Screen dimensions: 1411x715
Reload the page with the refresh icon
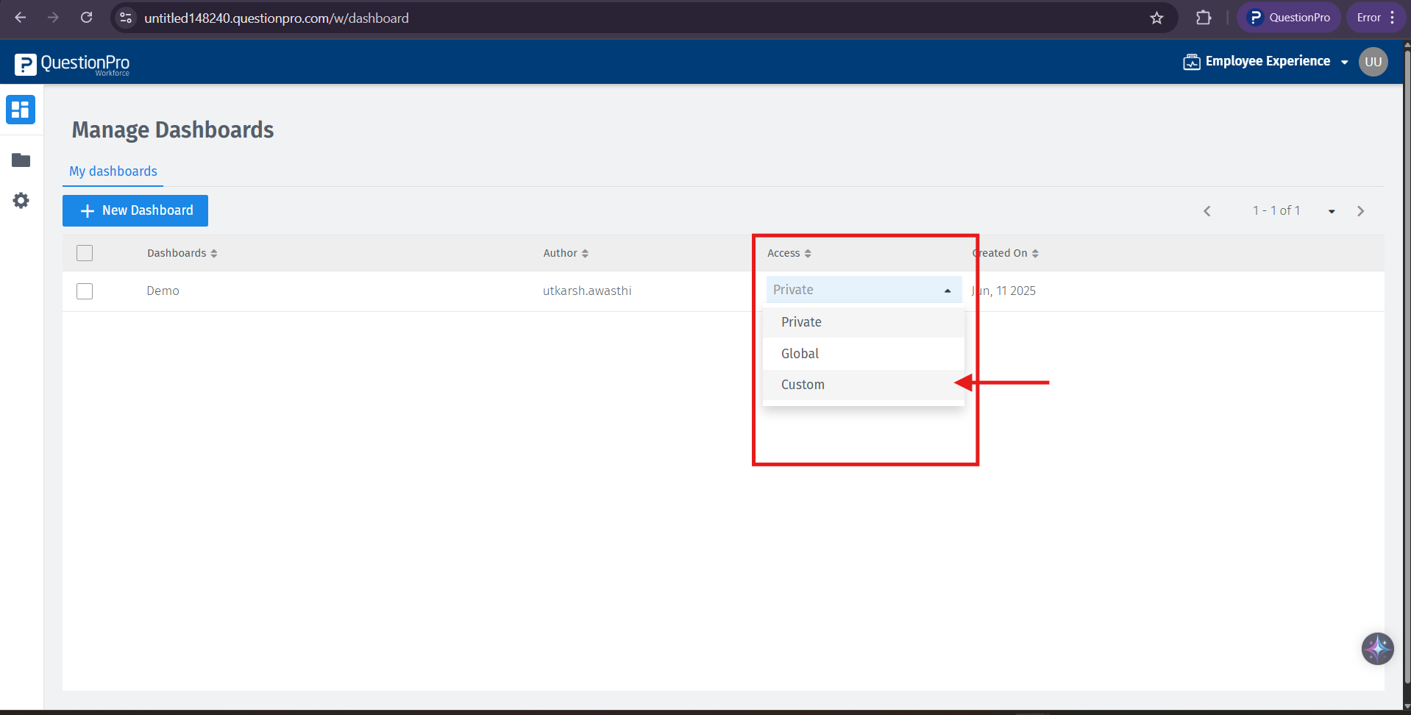click(x=86, y=18)
